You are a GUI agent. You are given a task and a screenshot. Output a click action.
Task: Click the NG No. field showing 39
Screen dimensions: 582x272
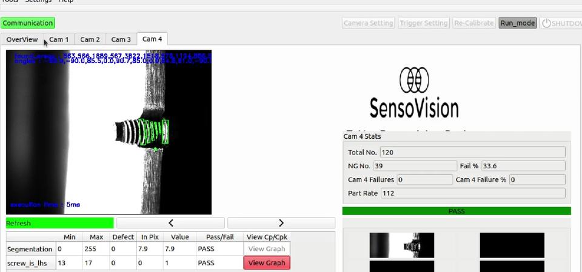pyautogui.click(x=415, y=166)
